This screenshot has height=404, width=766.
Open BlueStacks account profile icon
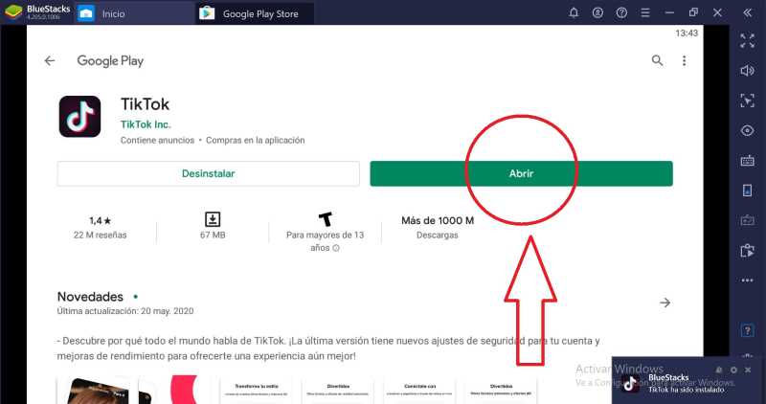[597, 13]
